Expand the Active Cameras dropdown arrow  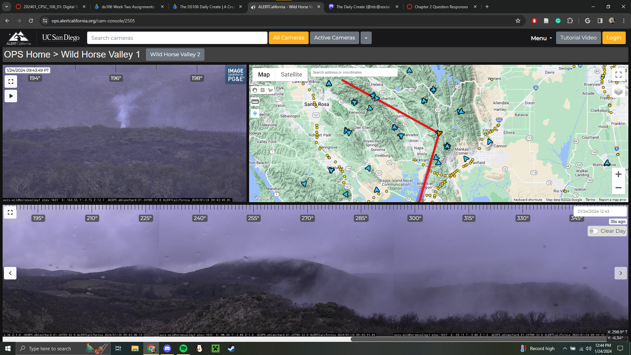coord(366,38)
